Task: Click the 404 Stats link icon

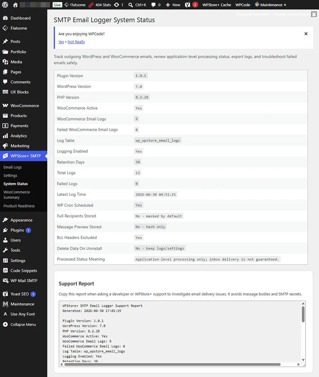Action: pyautogui.click(x=91, y=5)
